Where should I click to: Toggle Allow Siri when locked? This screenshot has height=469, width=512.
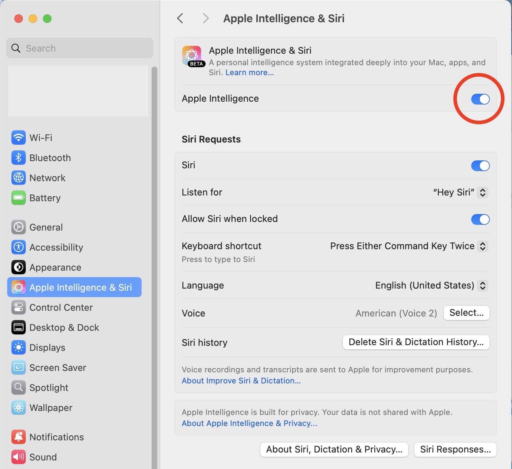pos(480,219)
